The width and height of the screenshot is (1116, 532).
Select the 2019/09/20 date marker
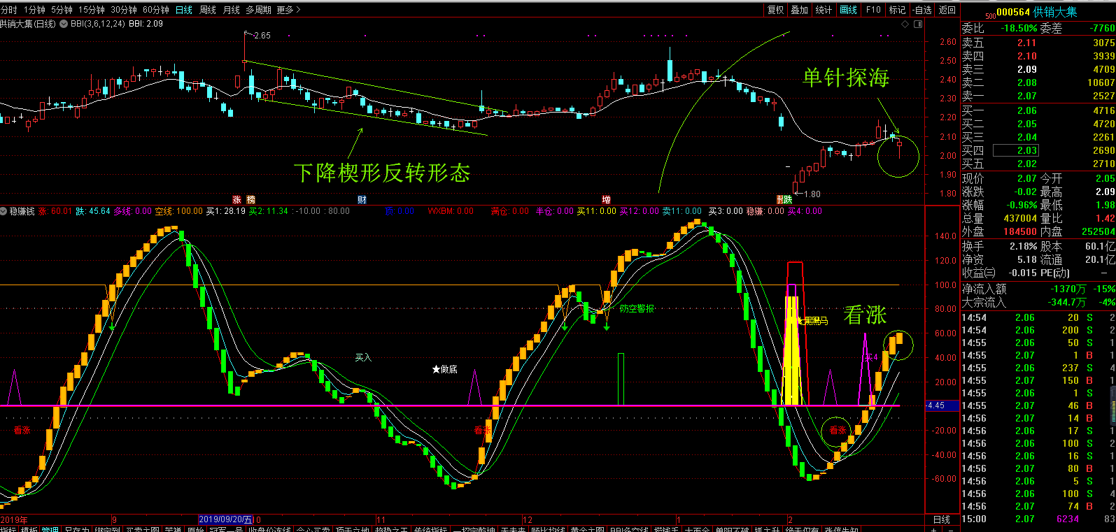point(225,519)
